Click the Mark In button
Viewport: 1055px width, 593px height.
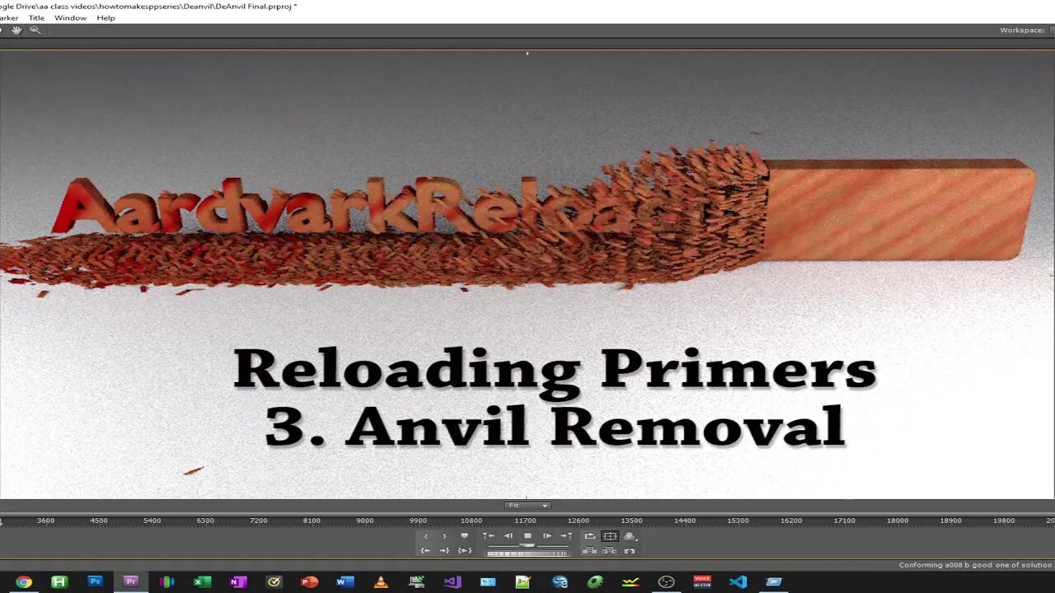point(425,535)
